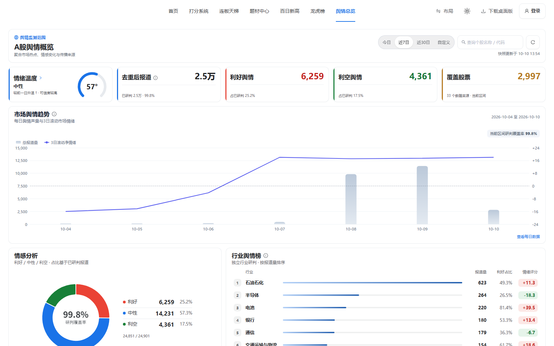Open the 连板天梯 nav tab
This screenshot has width=554, height=346.
(229, 11)
